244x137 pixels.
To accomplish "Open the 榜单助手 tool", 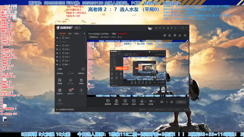I will 81,73.
